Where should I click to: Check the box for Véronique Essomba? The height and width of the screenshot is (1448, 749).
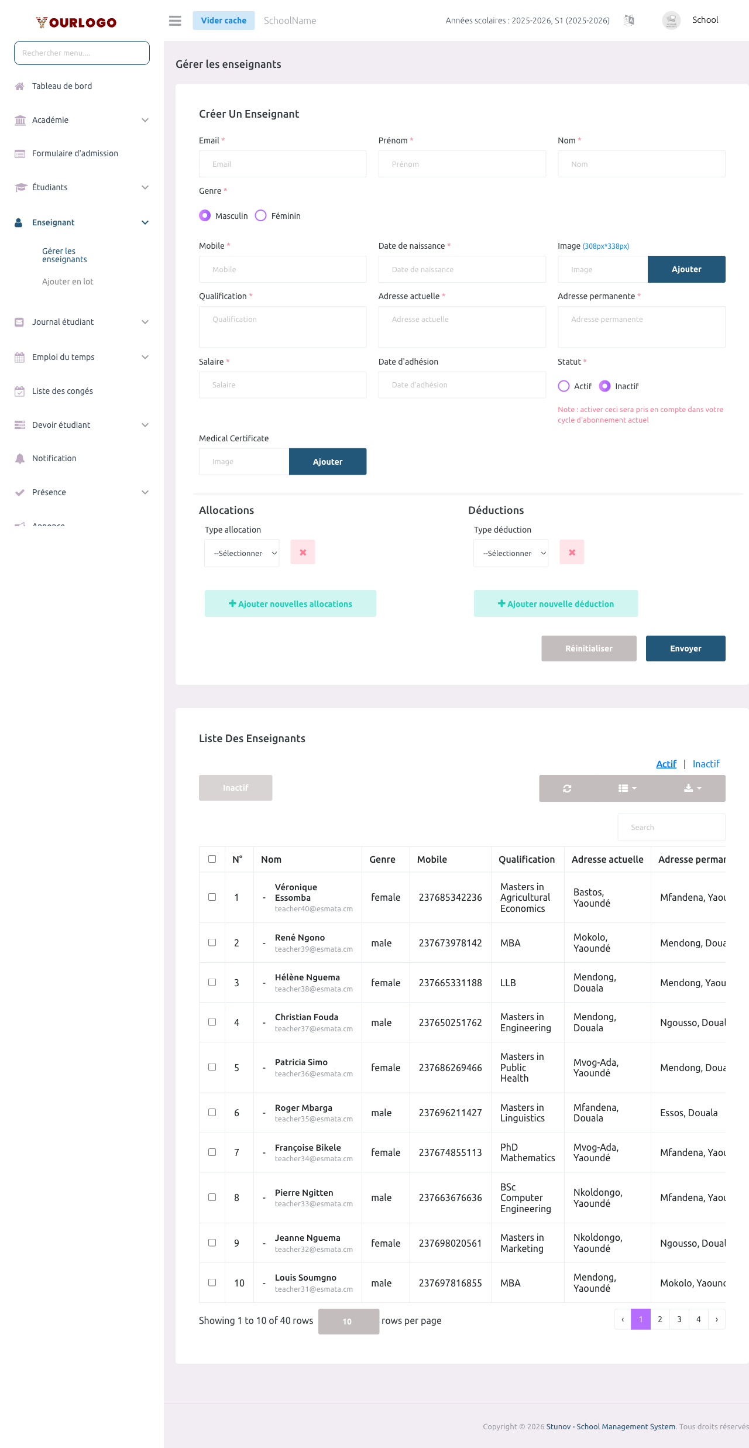pos(212,897)
